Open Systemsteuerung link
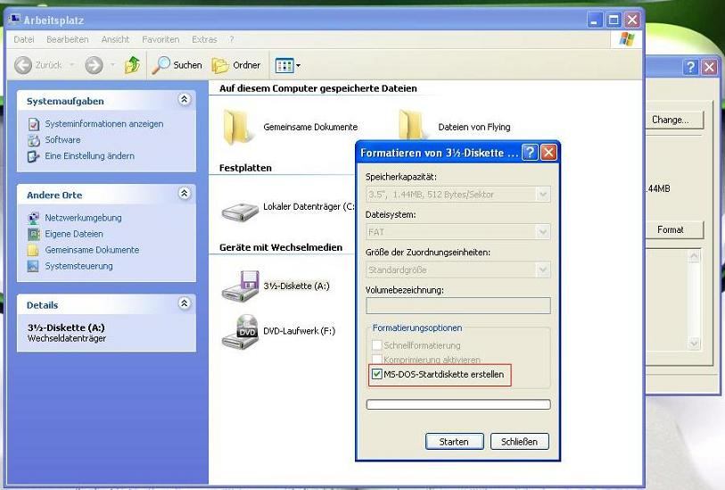 (x=79, y=266)
